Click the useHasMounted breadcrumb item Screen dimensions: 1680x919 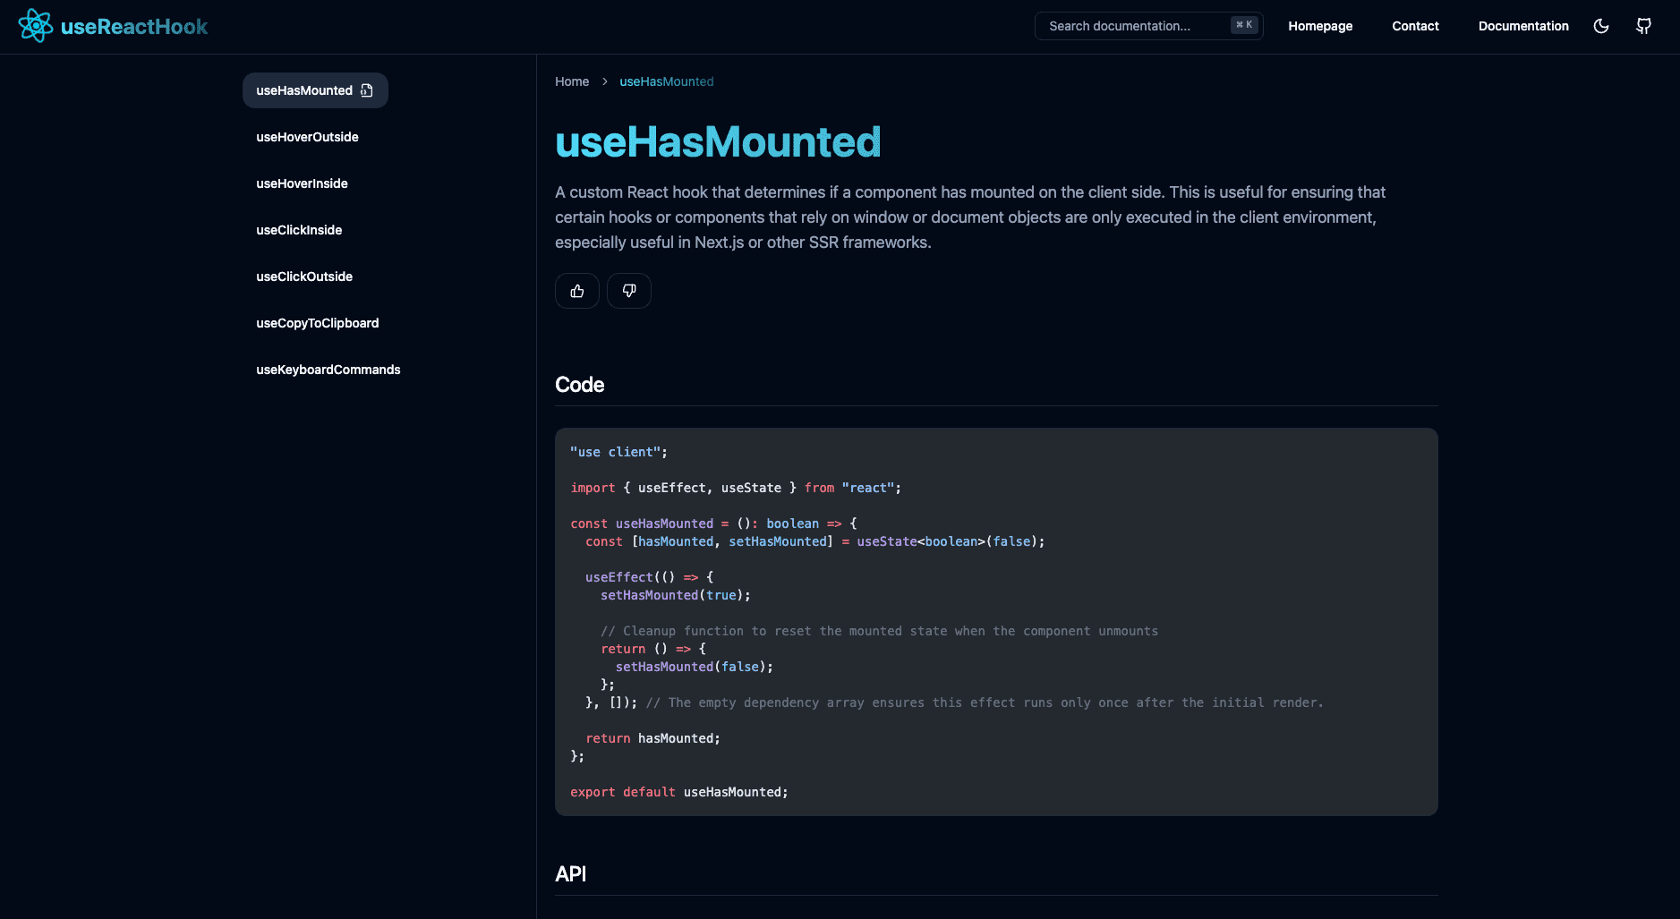click(667, 81)
